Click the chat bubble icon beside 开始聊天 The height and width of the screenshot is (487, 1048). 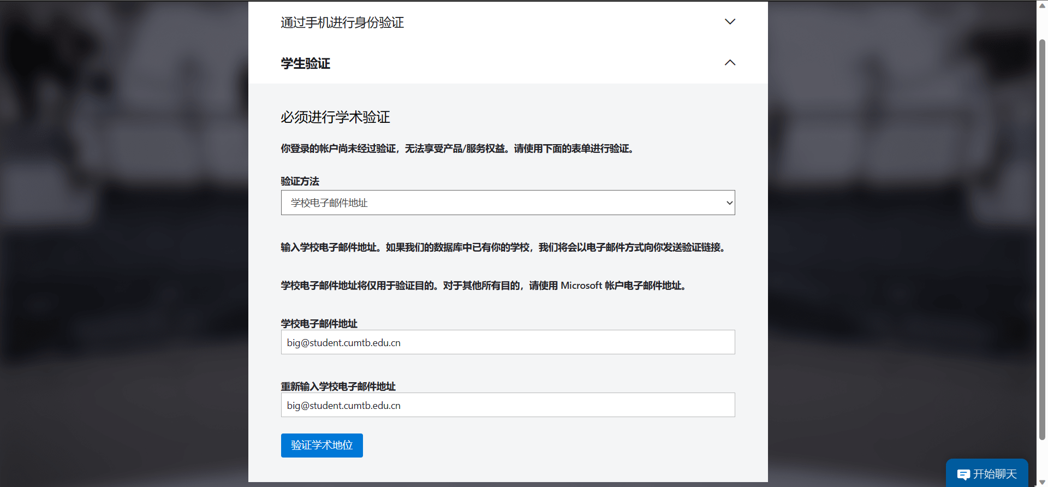963,474
